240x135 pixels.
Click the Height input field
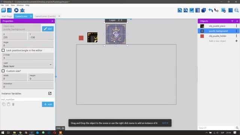41,77
